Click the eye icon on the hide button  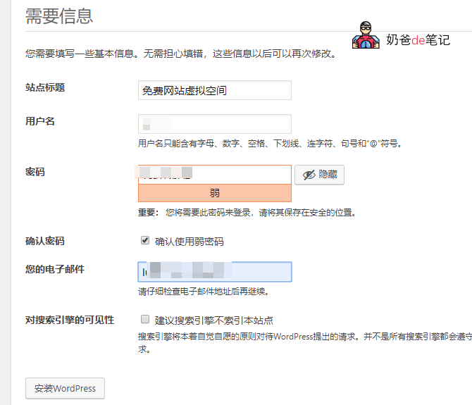(309, 175)
